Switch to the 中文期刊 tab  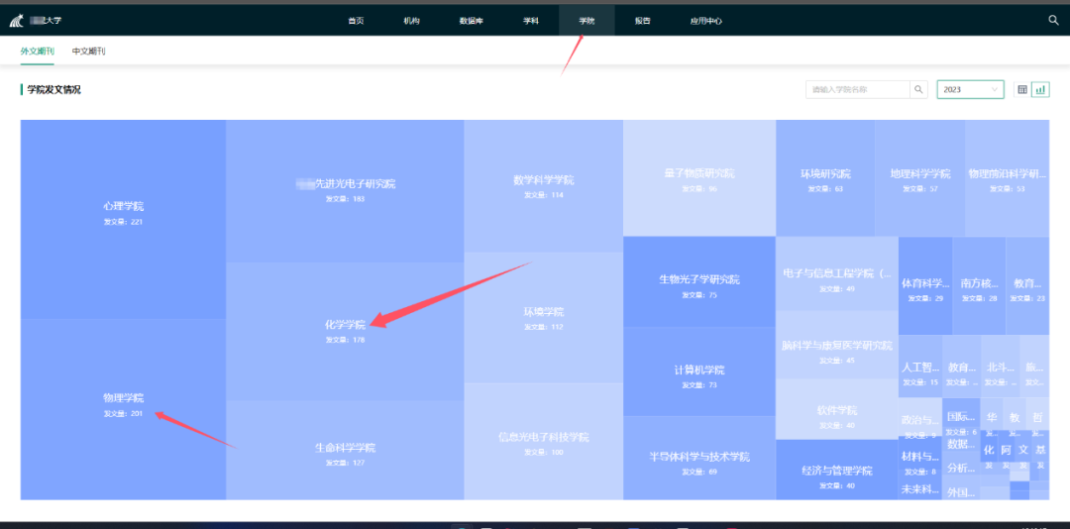click(x=88, y=51)
